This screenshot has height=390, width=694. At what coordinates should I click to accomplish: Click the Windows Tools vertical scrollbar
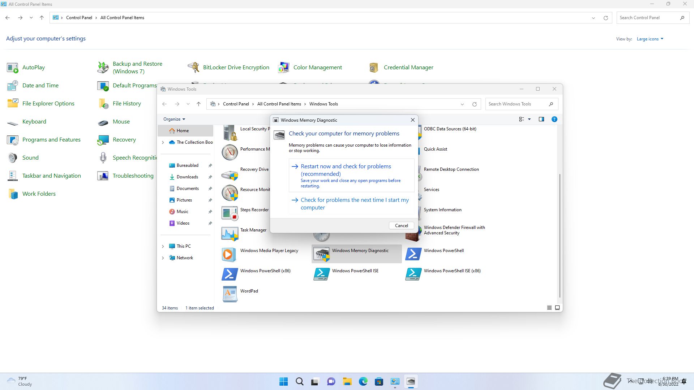[560, 235]
